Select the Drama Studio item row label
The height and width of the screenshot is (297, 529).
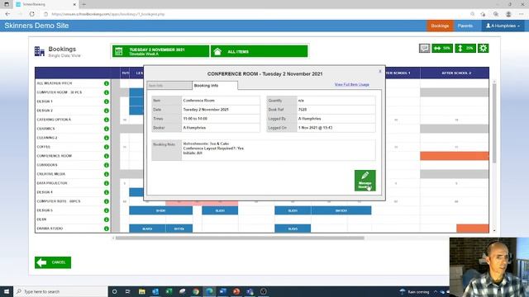(50, 229)
